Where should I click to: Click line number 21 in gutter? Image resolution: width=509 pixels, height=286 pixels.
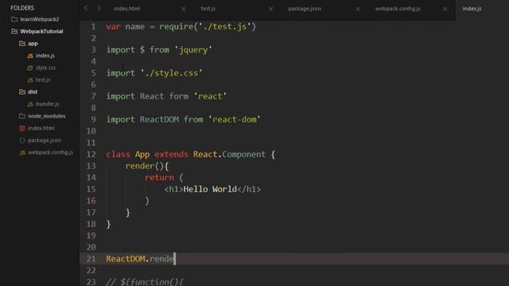click(x=91, y=259)
